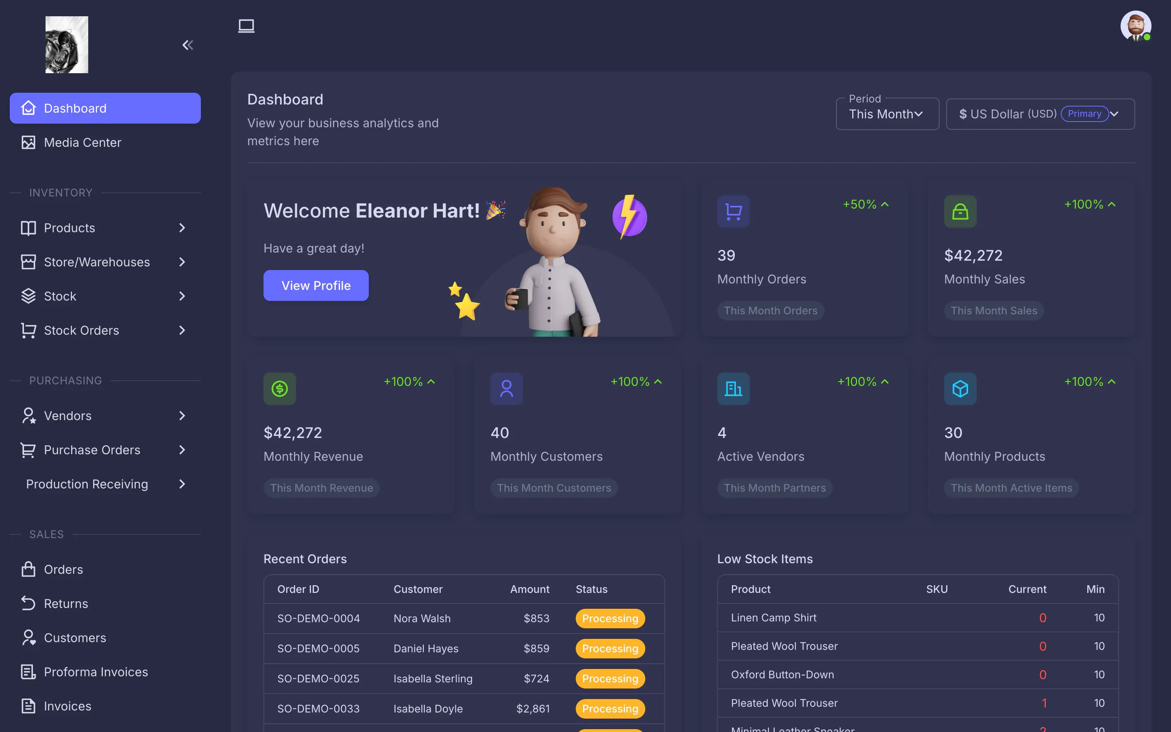
Task: Expand the Products submenu chevron
Action: (182, 228)
